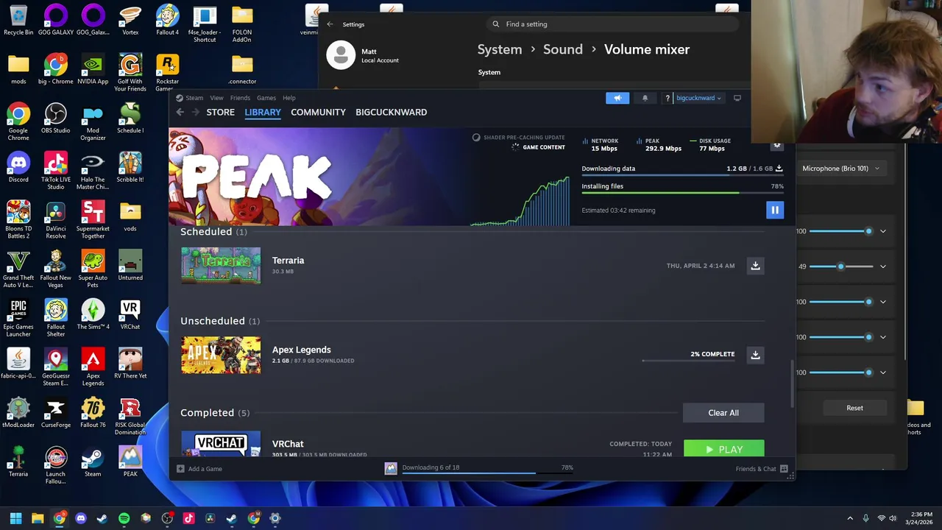This screenshot has width=942, height=530.
Task: Click the Steam downloads list scrollbar
Action: coord(792,383)
